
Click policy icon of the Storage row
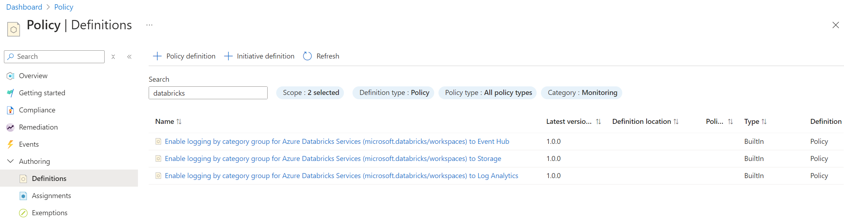(158, 158)
